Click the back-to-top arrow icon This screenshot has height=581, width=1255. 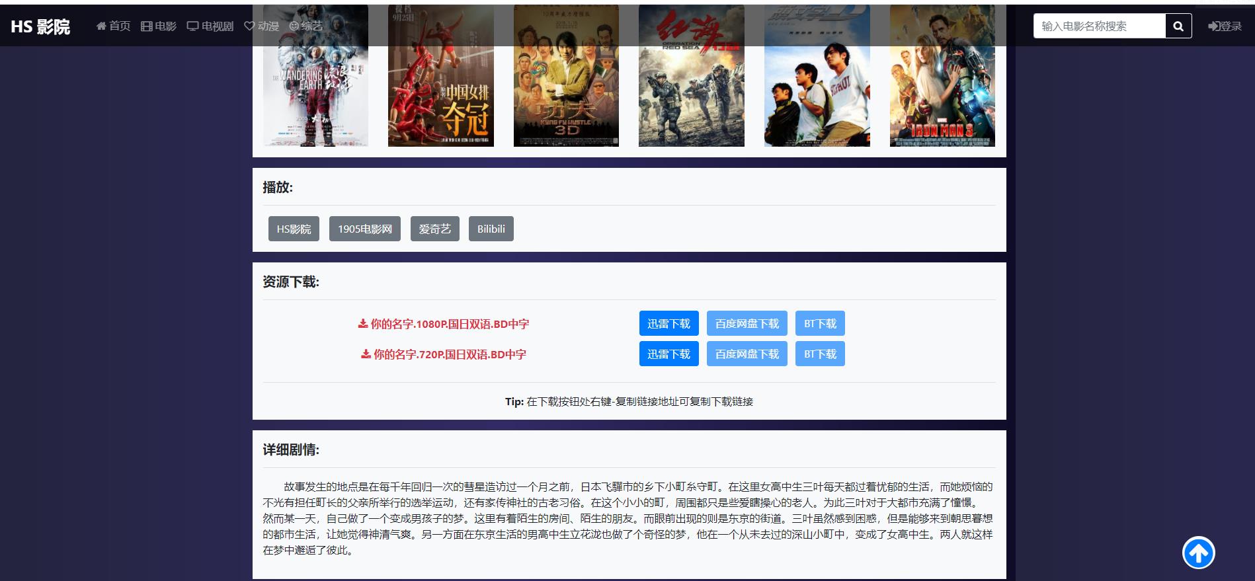pos(1198,553)
